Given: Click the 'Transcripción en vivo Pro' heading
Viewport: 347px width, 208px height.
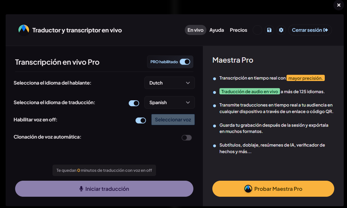Looking at the screenshot, I should point(57,62).
